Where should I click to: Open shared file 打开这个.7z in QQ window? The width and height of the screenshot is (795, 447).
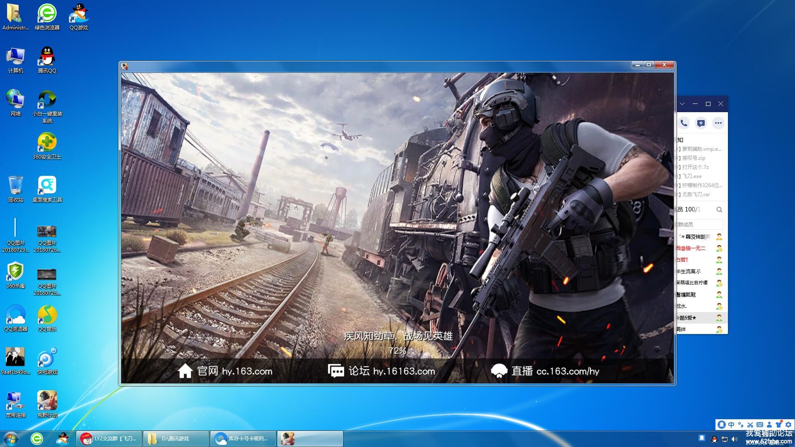(x=695, y=167)
